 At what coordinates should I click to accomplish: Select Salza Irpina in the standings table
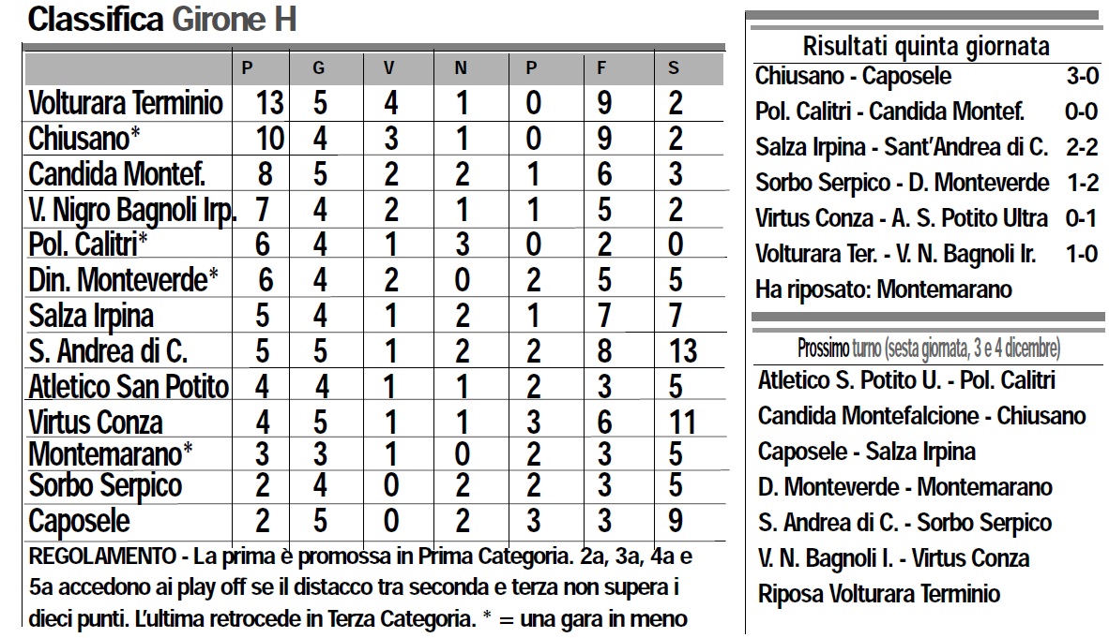click(91, 315)
